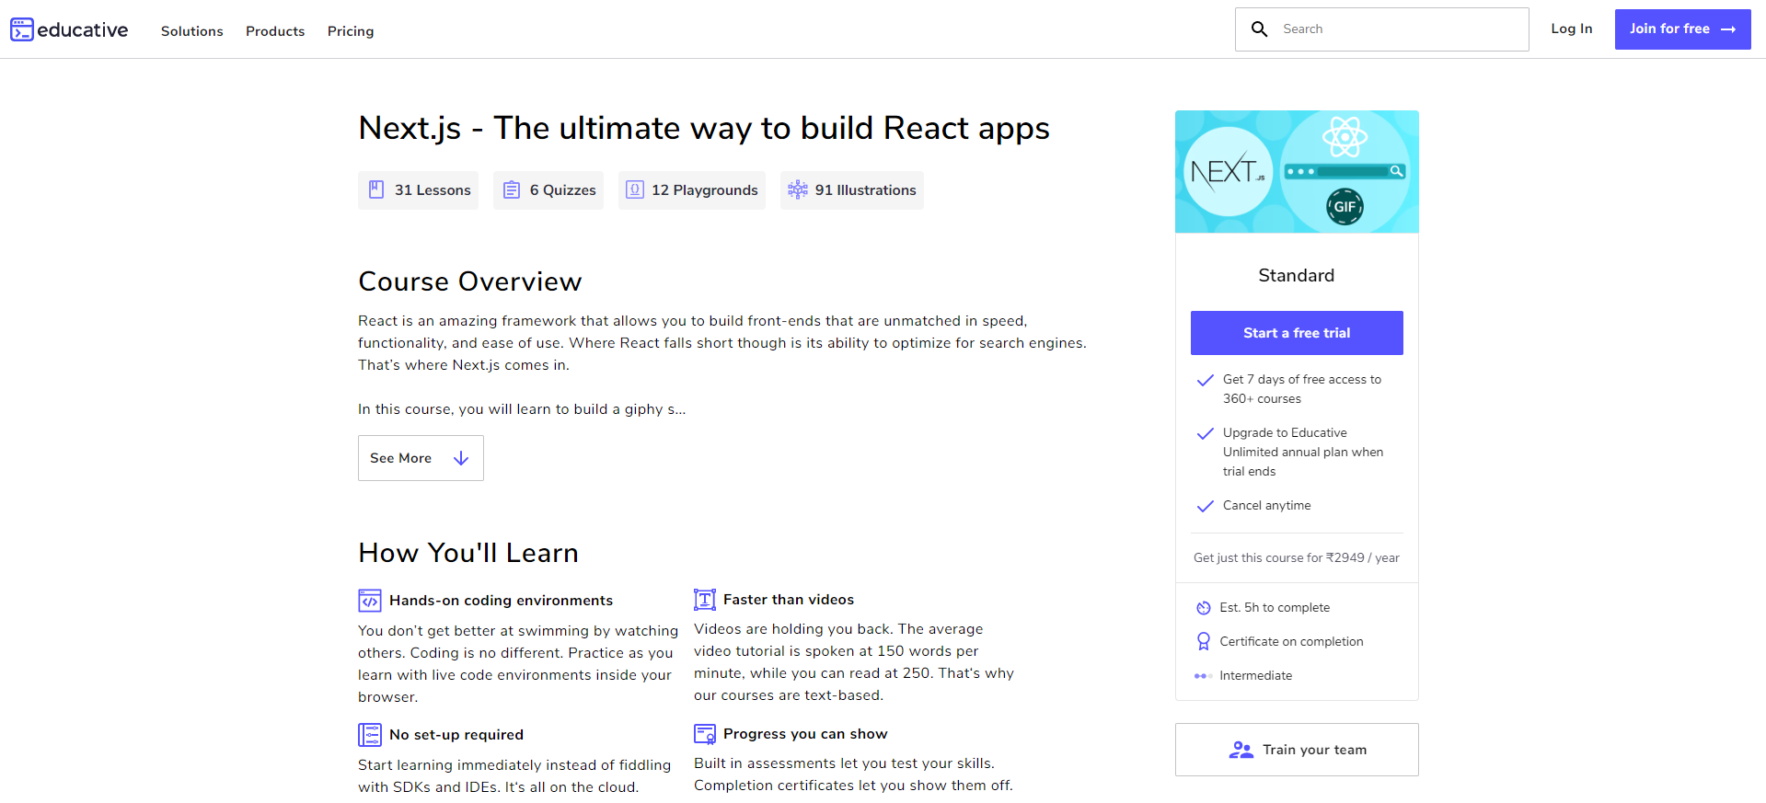Click the Course Overview heading
Image resolution: width=1766 pixels, height=803 pixels.
pos(470,281)
